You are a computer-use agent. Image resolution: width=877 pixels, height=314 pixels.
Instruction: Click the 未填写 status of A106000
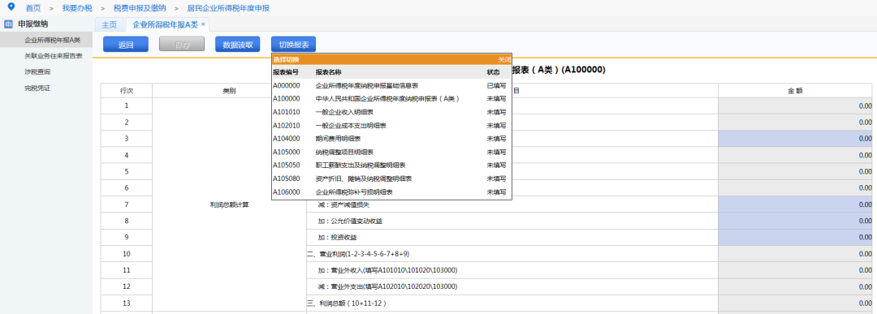(x=496, y=193)
